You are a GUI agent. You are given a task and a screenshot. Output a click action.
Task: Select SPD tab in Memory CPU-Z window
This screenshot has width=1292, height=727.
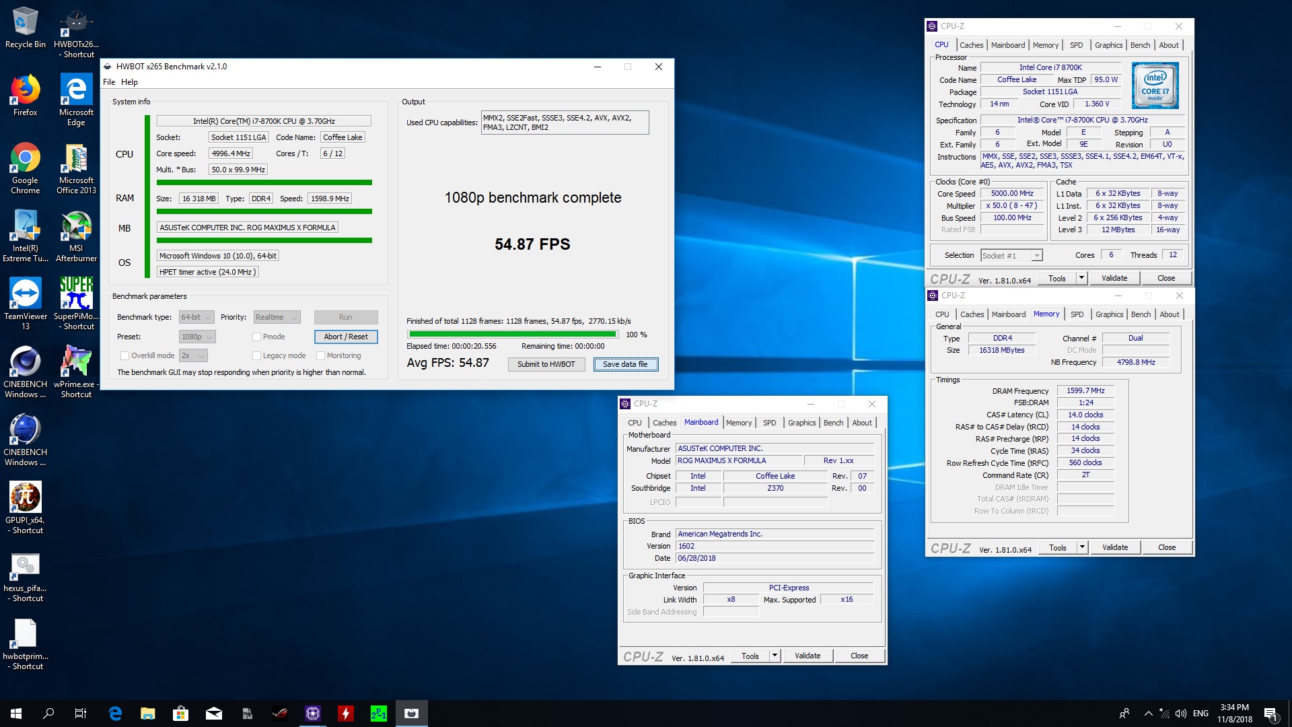click(x=1077, y=314)
